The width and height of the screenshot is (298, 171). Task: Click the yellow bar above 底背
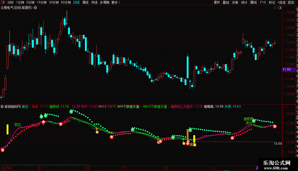(x=194, y=139)
